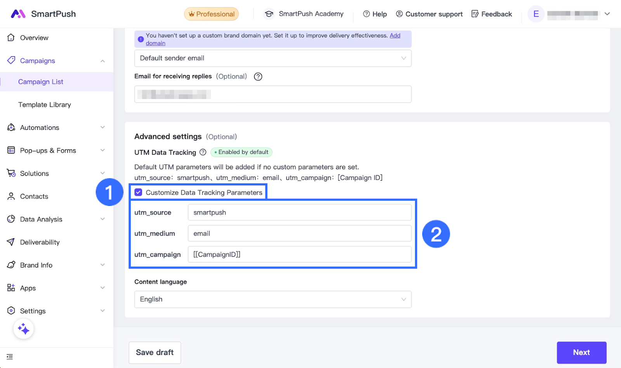Select Template Library in sidebar

click(x=45, y=105)
